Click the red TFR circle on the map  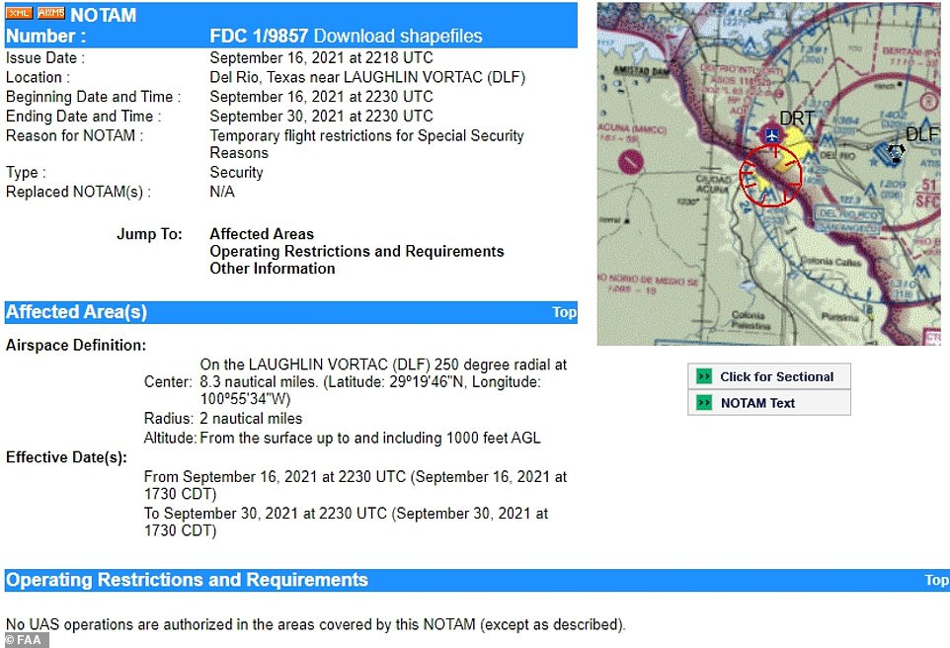coord(770,176)
